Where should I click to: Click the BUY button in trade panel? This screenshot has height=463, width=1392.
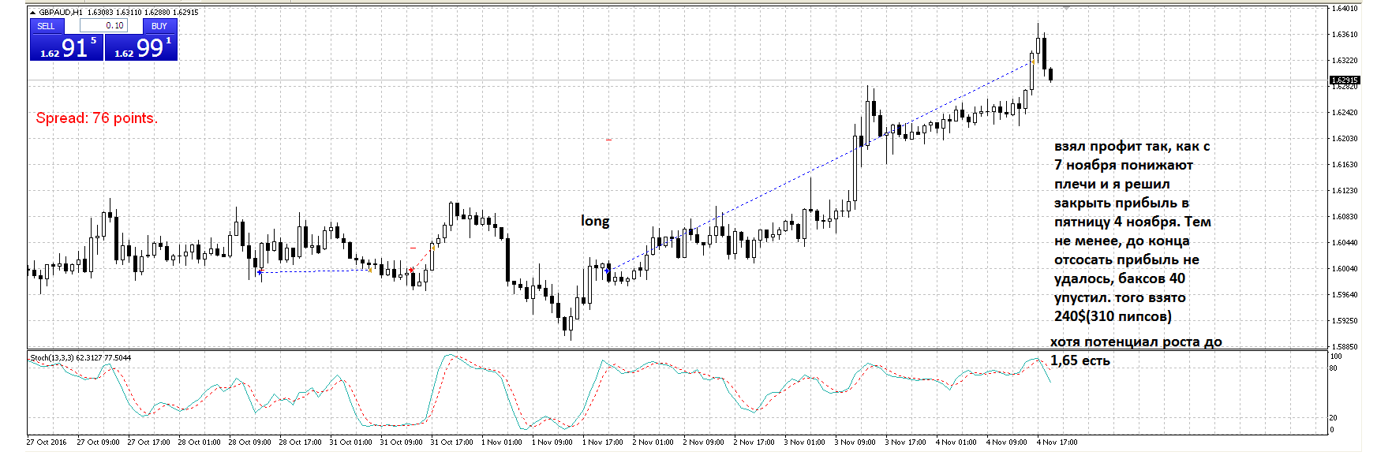tap(159, 26)
